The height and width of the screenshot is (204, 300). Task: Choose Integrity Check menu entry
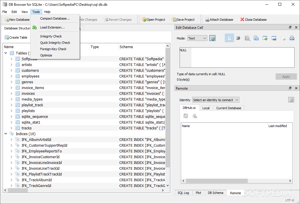click(55, 36)
